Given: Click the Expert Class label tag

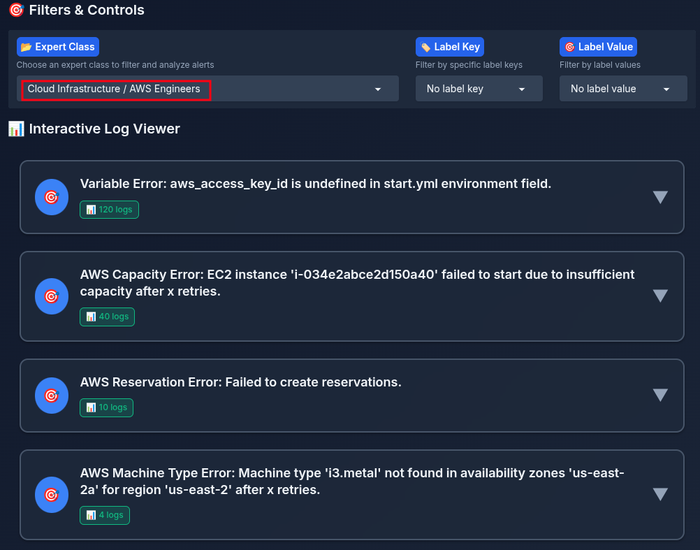Looking at the screenshot, I should pyautogui.click(x=58, y=47).
